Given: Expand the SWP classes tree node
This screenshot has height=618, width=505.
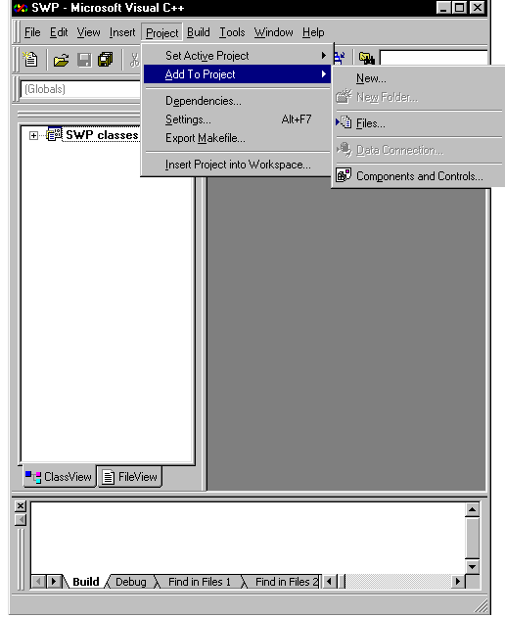Looking at the screenshot, I should [33, 135].
